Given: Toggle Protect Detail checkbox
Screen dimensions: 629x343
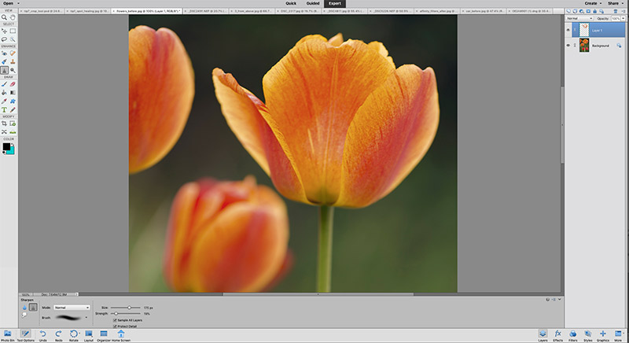Looking at the screenshot, I should pos(115,326).
